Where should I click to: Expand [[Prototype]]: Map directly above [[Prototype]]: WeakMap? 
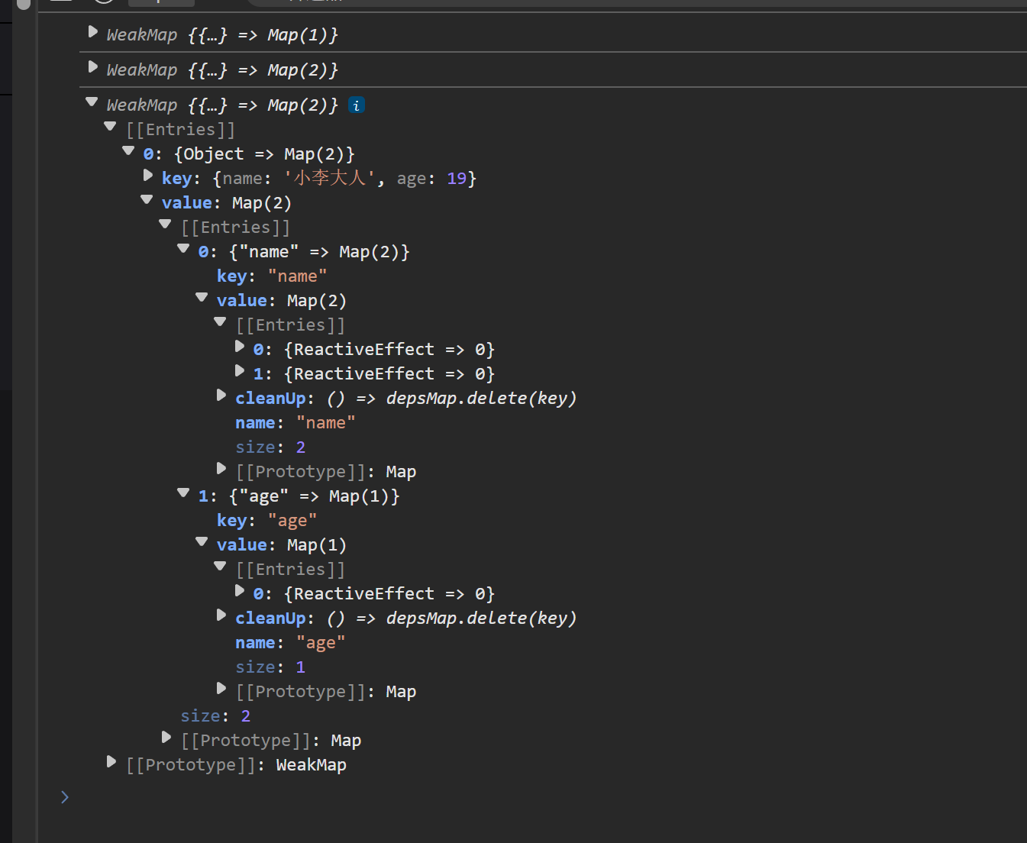[166, 738]
